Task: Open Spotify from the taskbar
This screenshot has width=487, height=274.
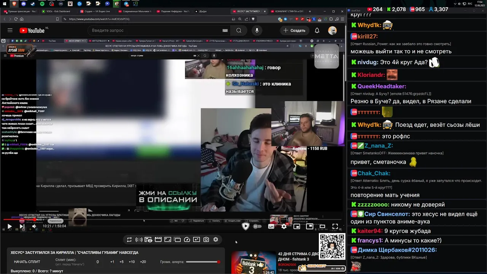Action: (x=42, y=3)
